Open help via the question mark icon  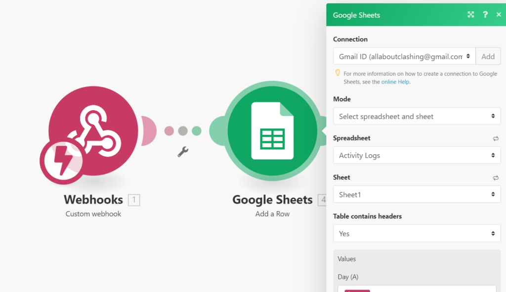[x=485, y=14]
